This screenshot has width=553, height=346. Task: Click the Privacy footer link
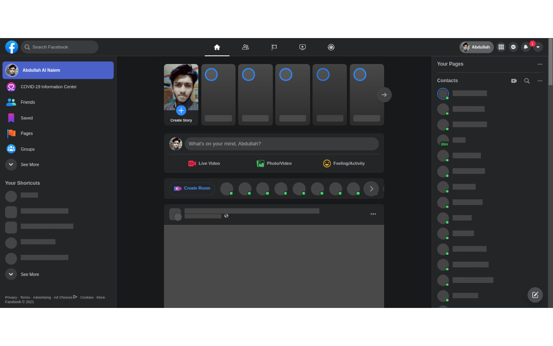11,298
